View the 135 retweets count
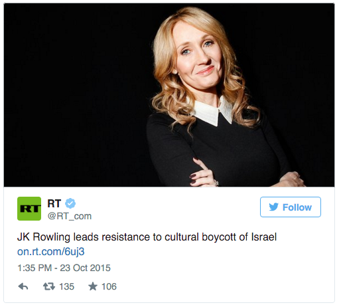The width and height of the screenshot is (339, 307). pyautogui.click(x=66, y=286)
